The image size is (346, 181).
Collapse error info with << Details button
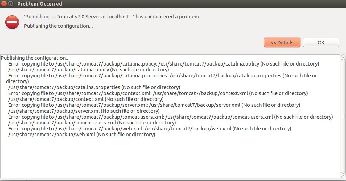tap(282, 43)
